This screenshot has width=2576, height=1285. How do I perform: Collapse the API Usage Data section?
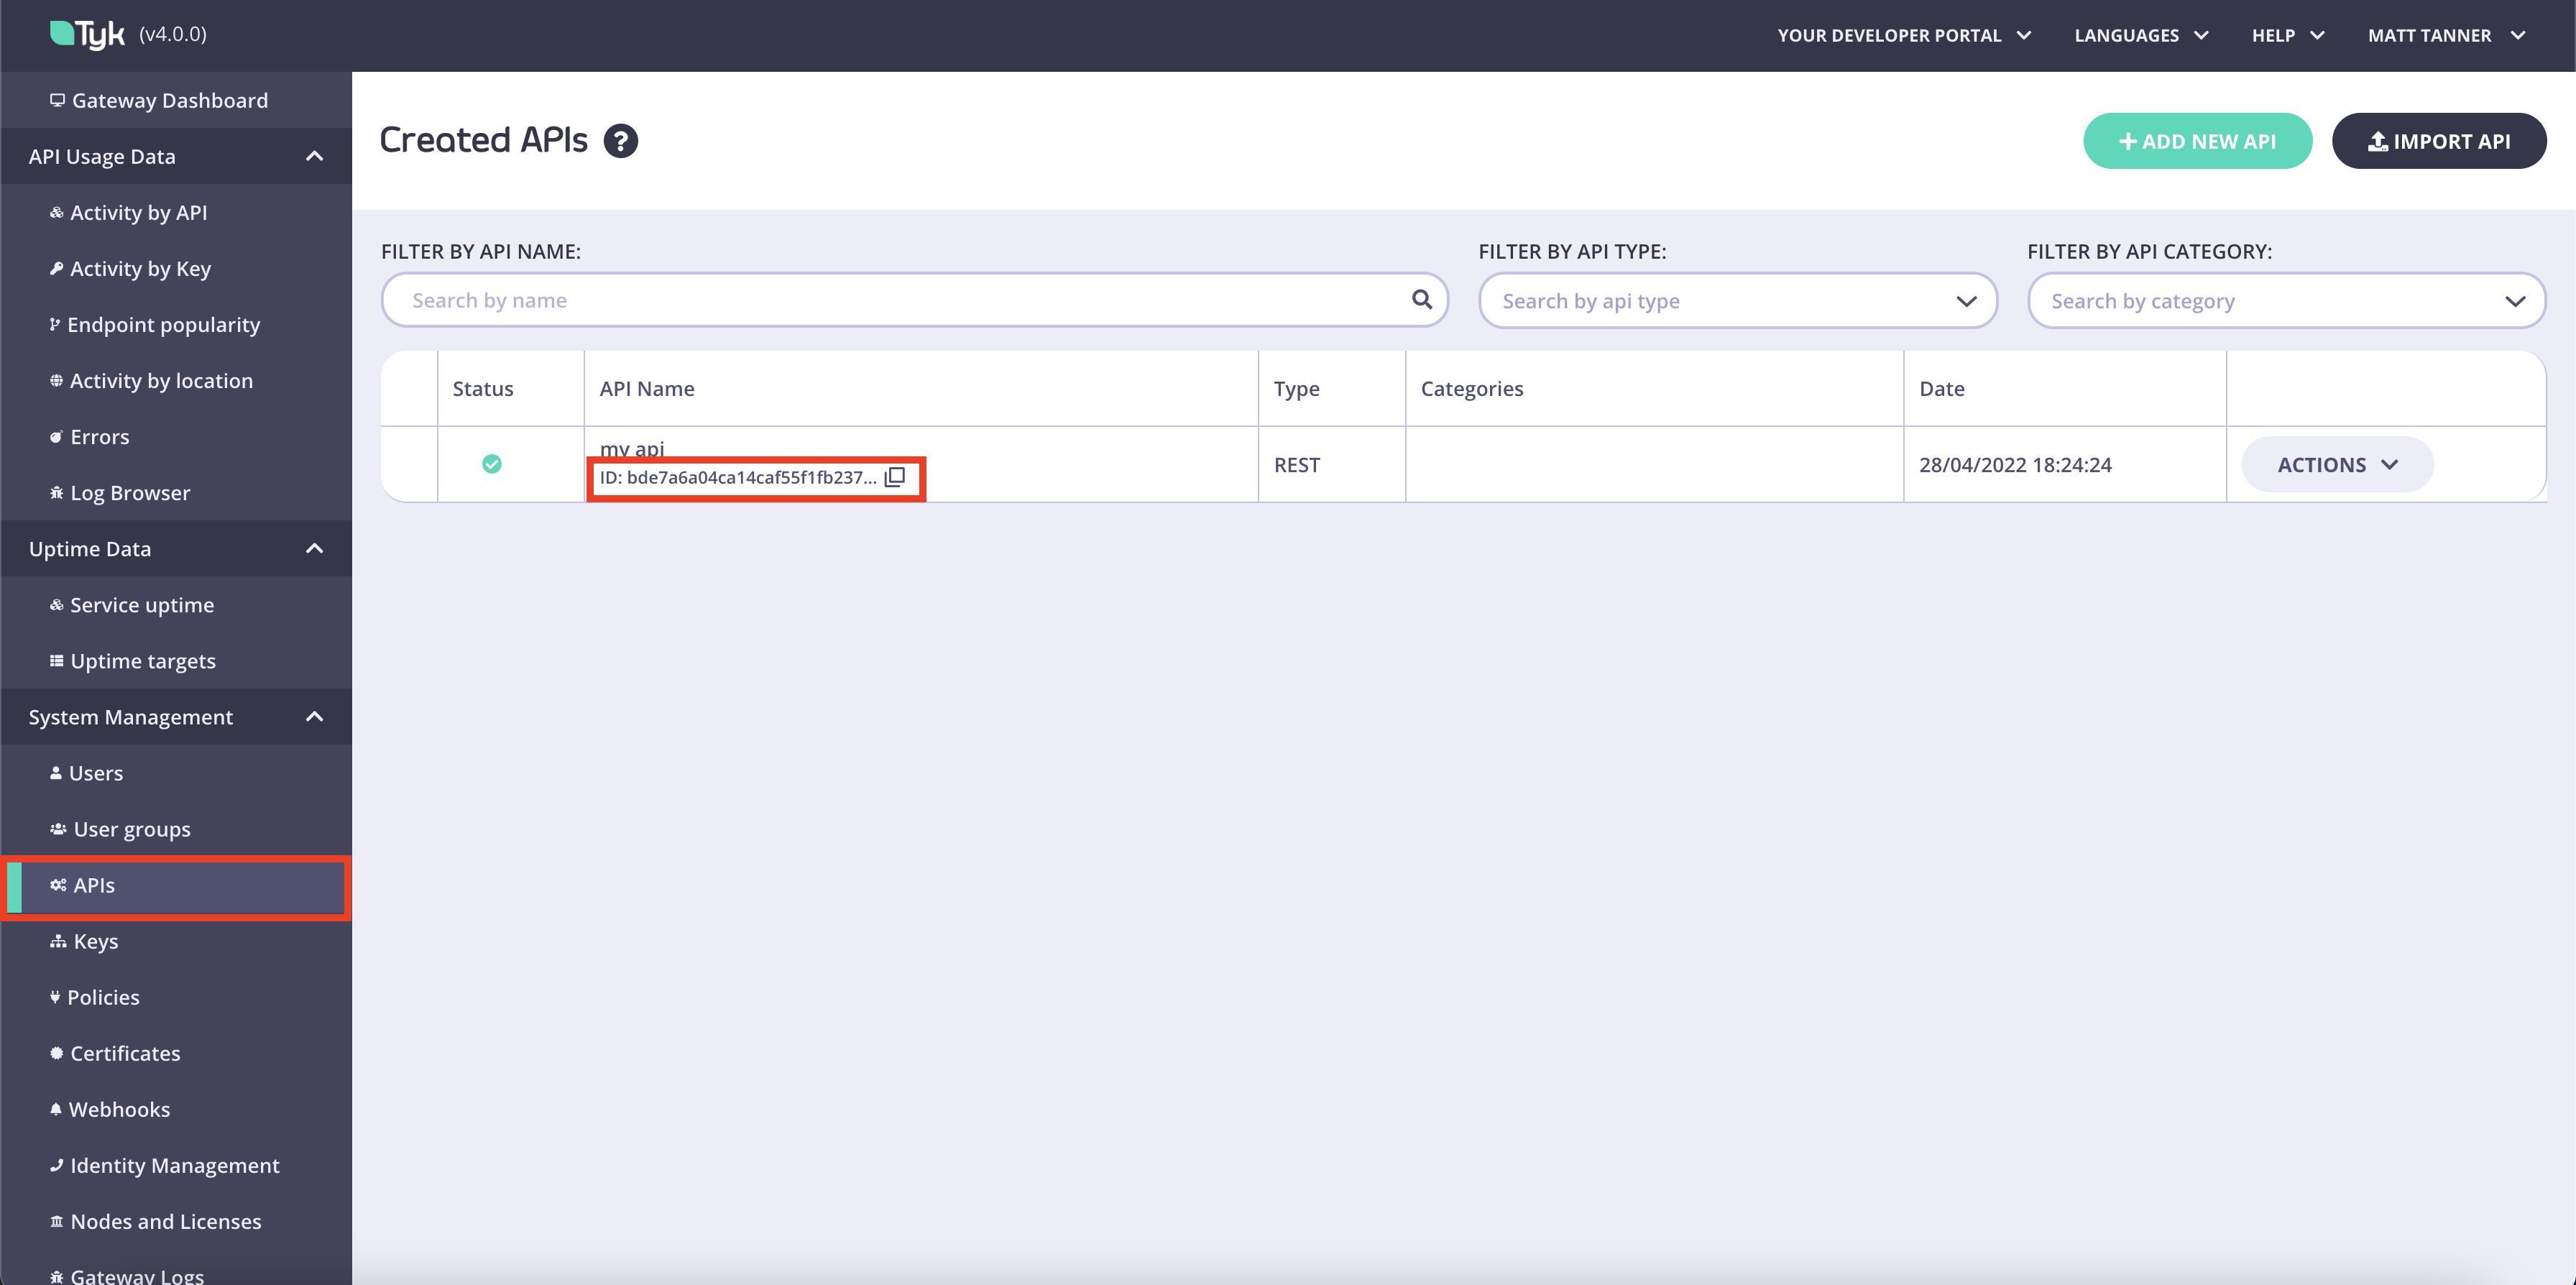[314, 156]
